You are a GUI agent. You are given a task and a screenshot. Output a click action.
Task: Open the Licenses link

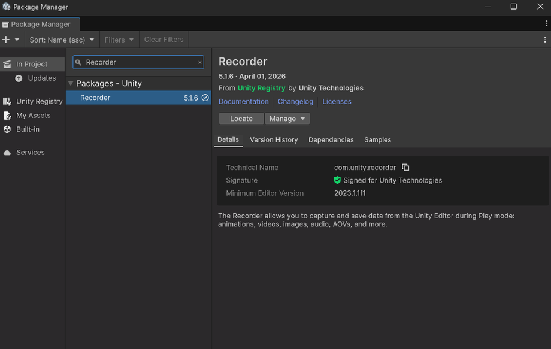[x=337, y=102]
